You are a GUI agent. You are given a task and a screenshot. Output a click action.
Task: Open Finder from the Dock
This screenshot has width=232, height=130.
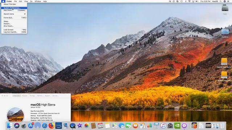(x=10, y=126)
